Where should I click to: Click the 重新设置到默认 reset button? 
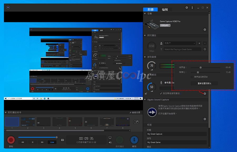204,83
